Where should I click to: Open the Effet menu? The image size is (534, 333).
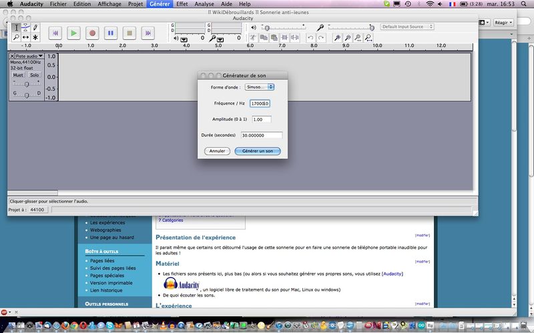coord(182,4)
